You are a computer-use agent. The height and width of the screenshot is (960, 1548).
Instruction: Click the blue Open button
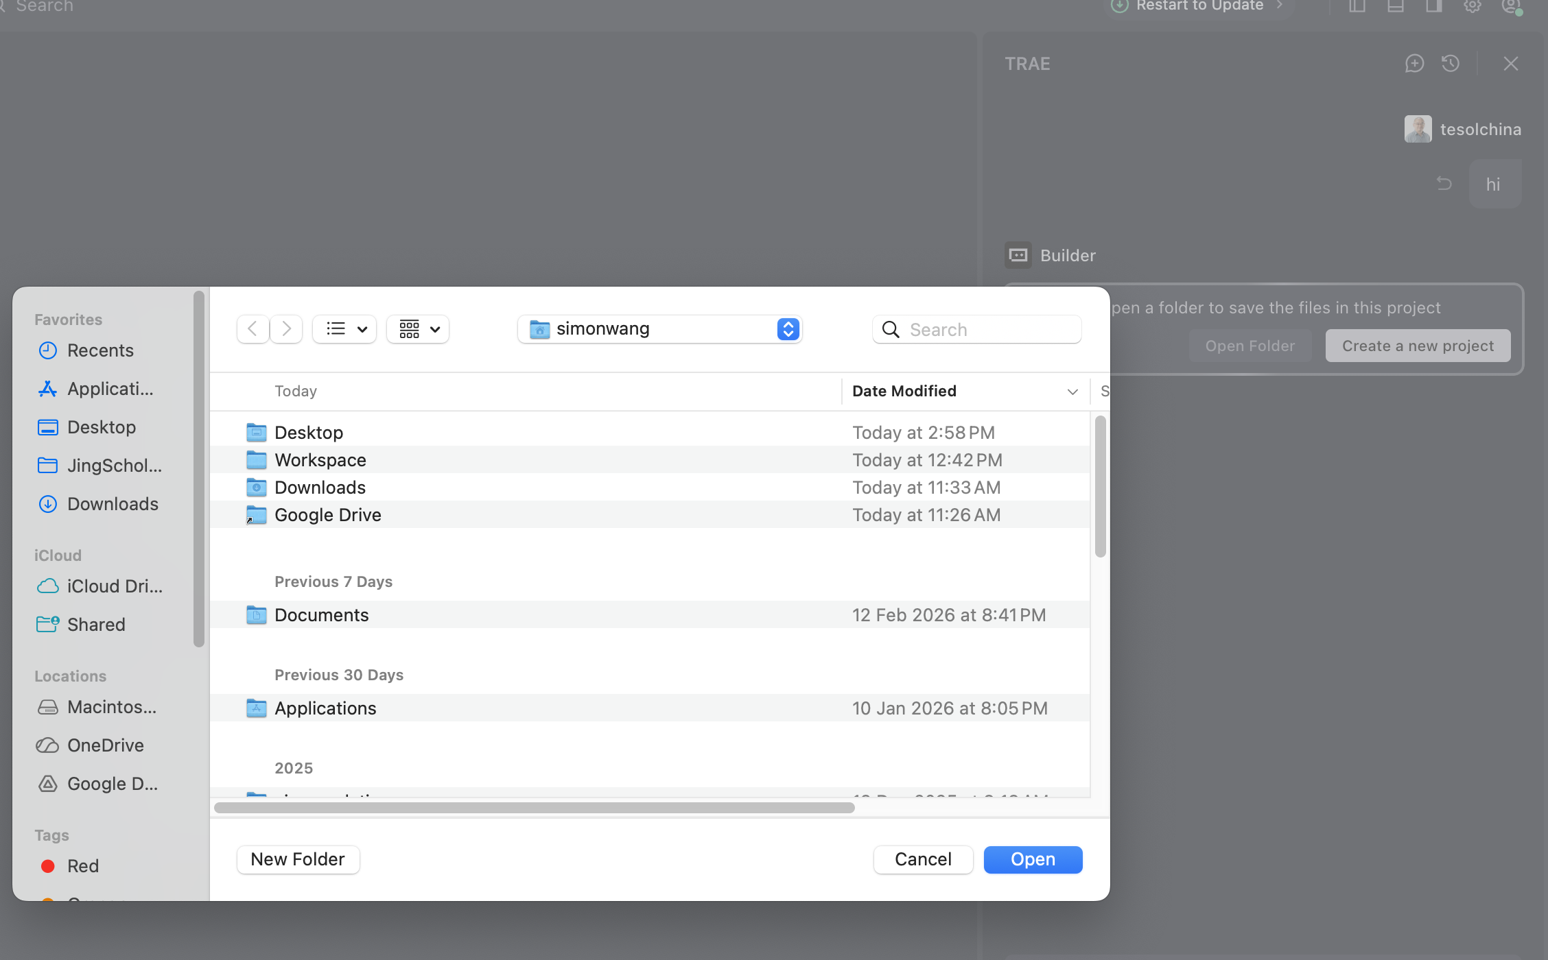click(1033, 859)
